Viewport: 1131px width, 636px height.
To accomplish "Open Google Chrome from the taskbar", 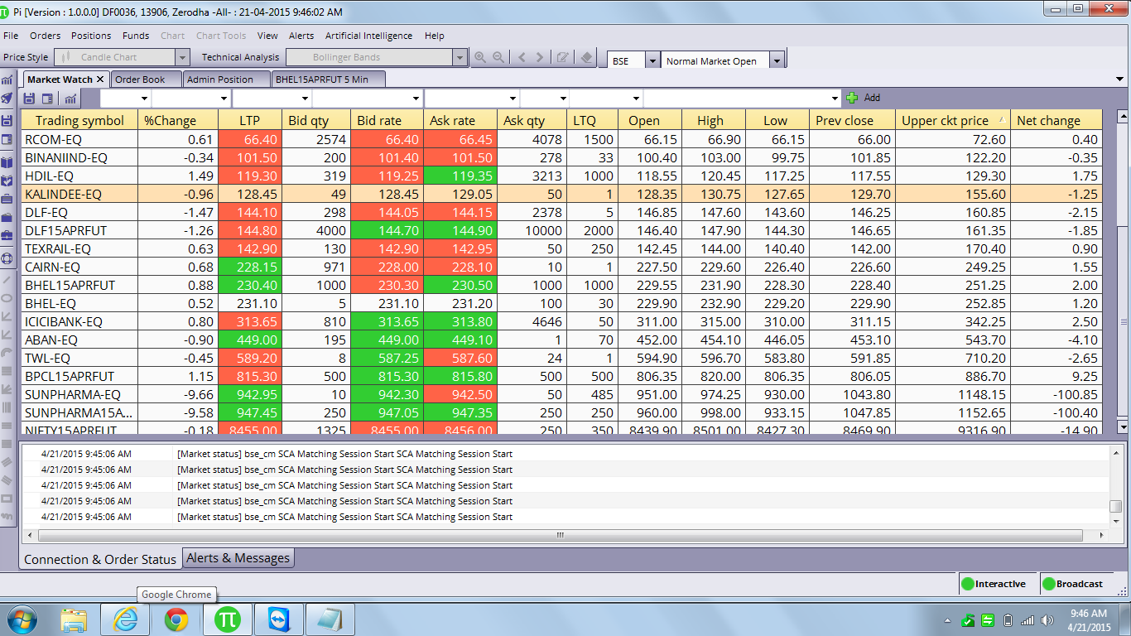I will (176, 619).
